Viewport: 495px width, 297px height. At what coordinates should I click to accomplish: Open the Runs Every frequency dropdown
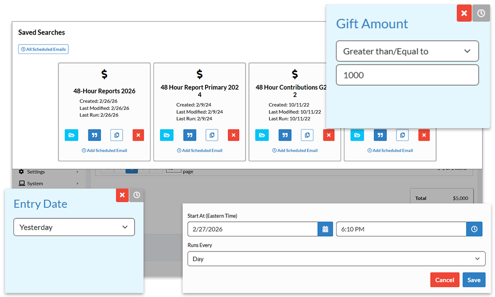(x=336, y=258)
